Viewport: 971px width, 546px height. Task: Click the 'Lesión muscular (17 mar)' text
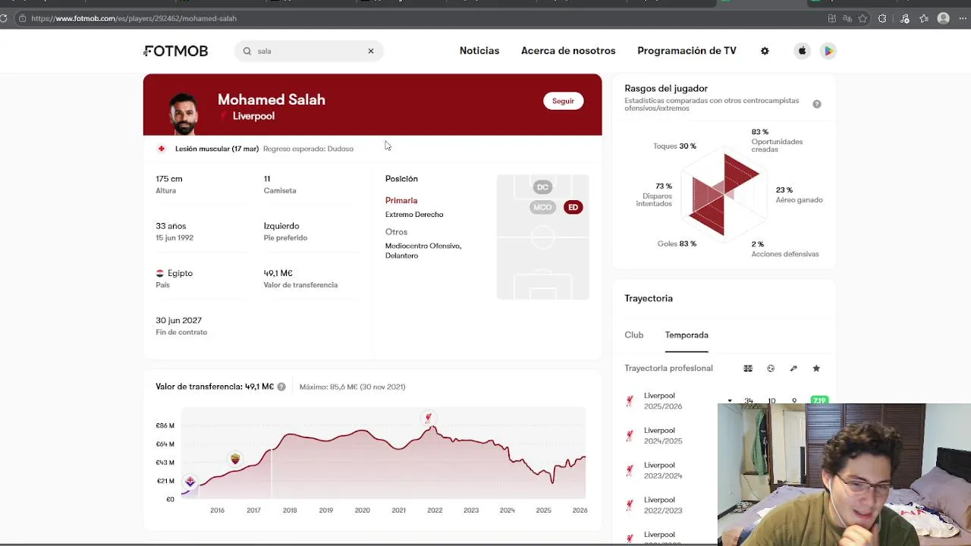pyautogui.click(x=217, y=149)
